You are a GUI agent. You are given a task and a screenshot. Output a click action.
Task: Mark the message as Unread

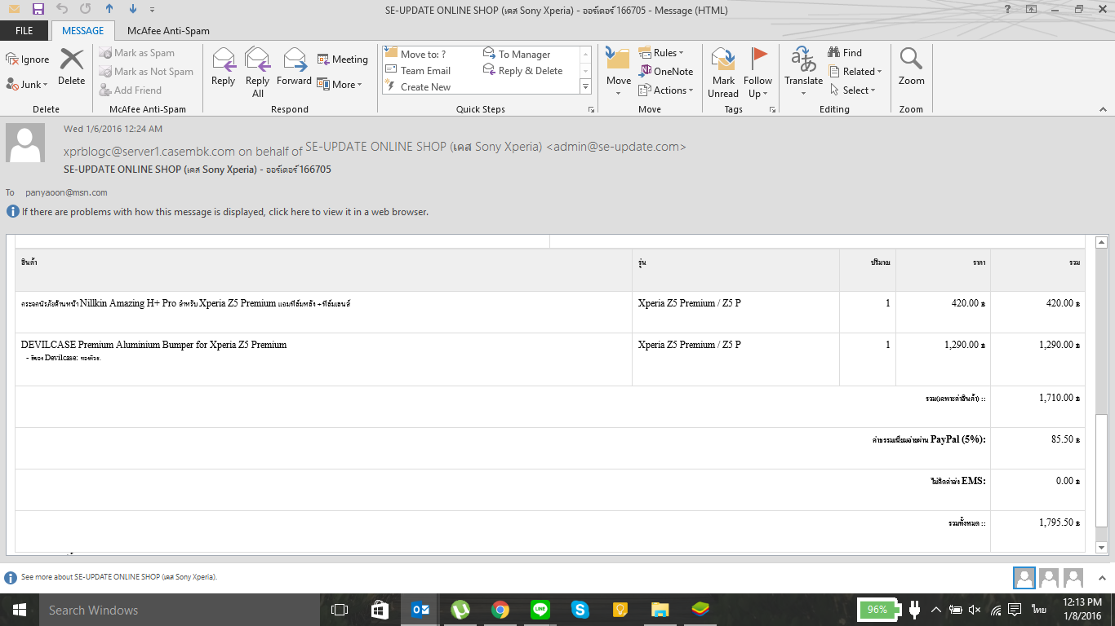coord(723,72)
